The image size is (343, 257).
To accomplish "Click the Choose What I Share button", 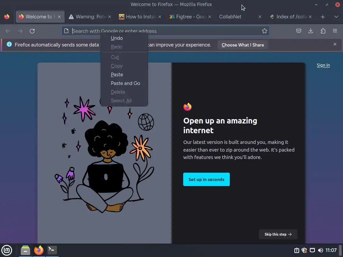I will (x=243, y=45).
